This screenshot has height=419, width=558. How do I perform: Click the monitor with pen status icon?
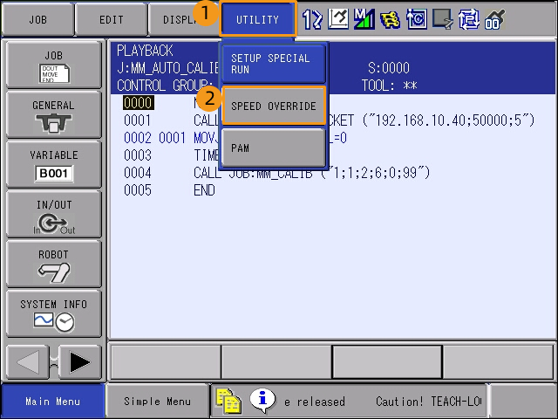click(x=442, y=19)
